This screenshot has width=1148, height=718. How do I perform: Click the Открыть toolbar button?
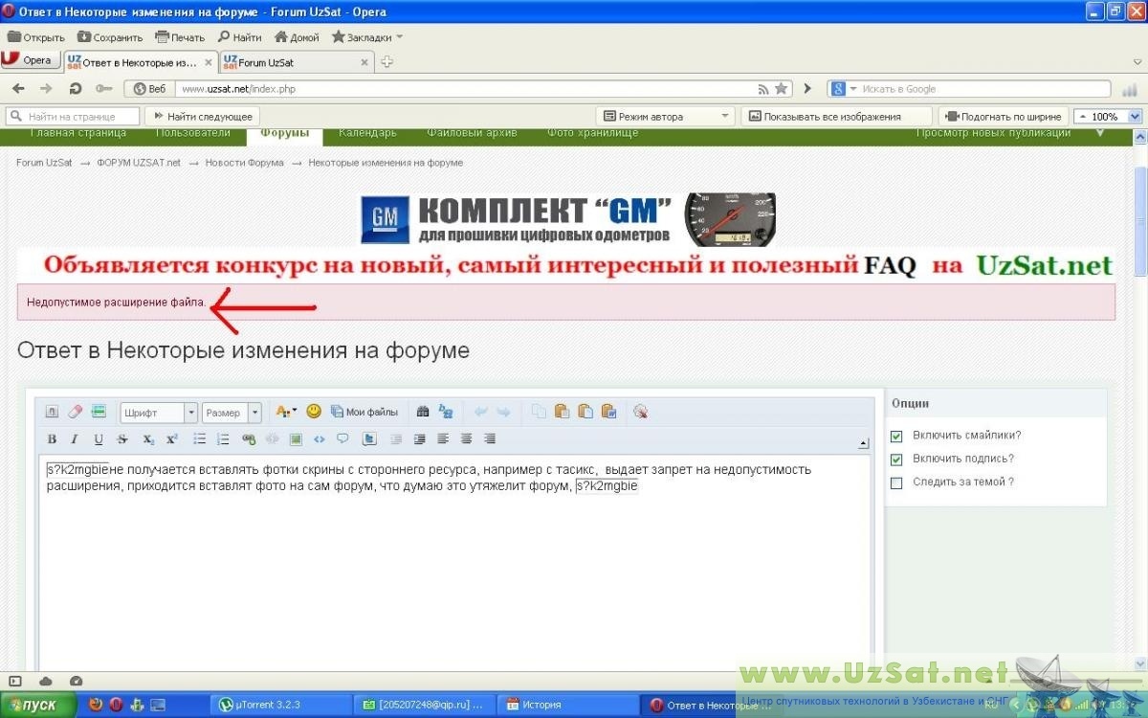36,37
